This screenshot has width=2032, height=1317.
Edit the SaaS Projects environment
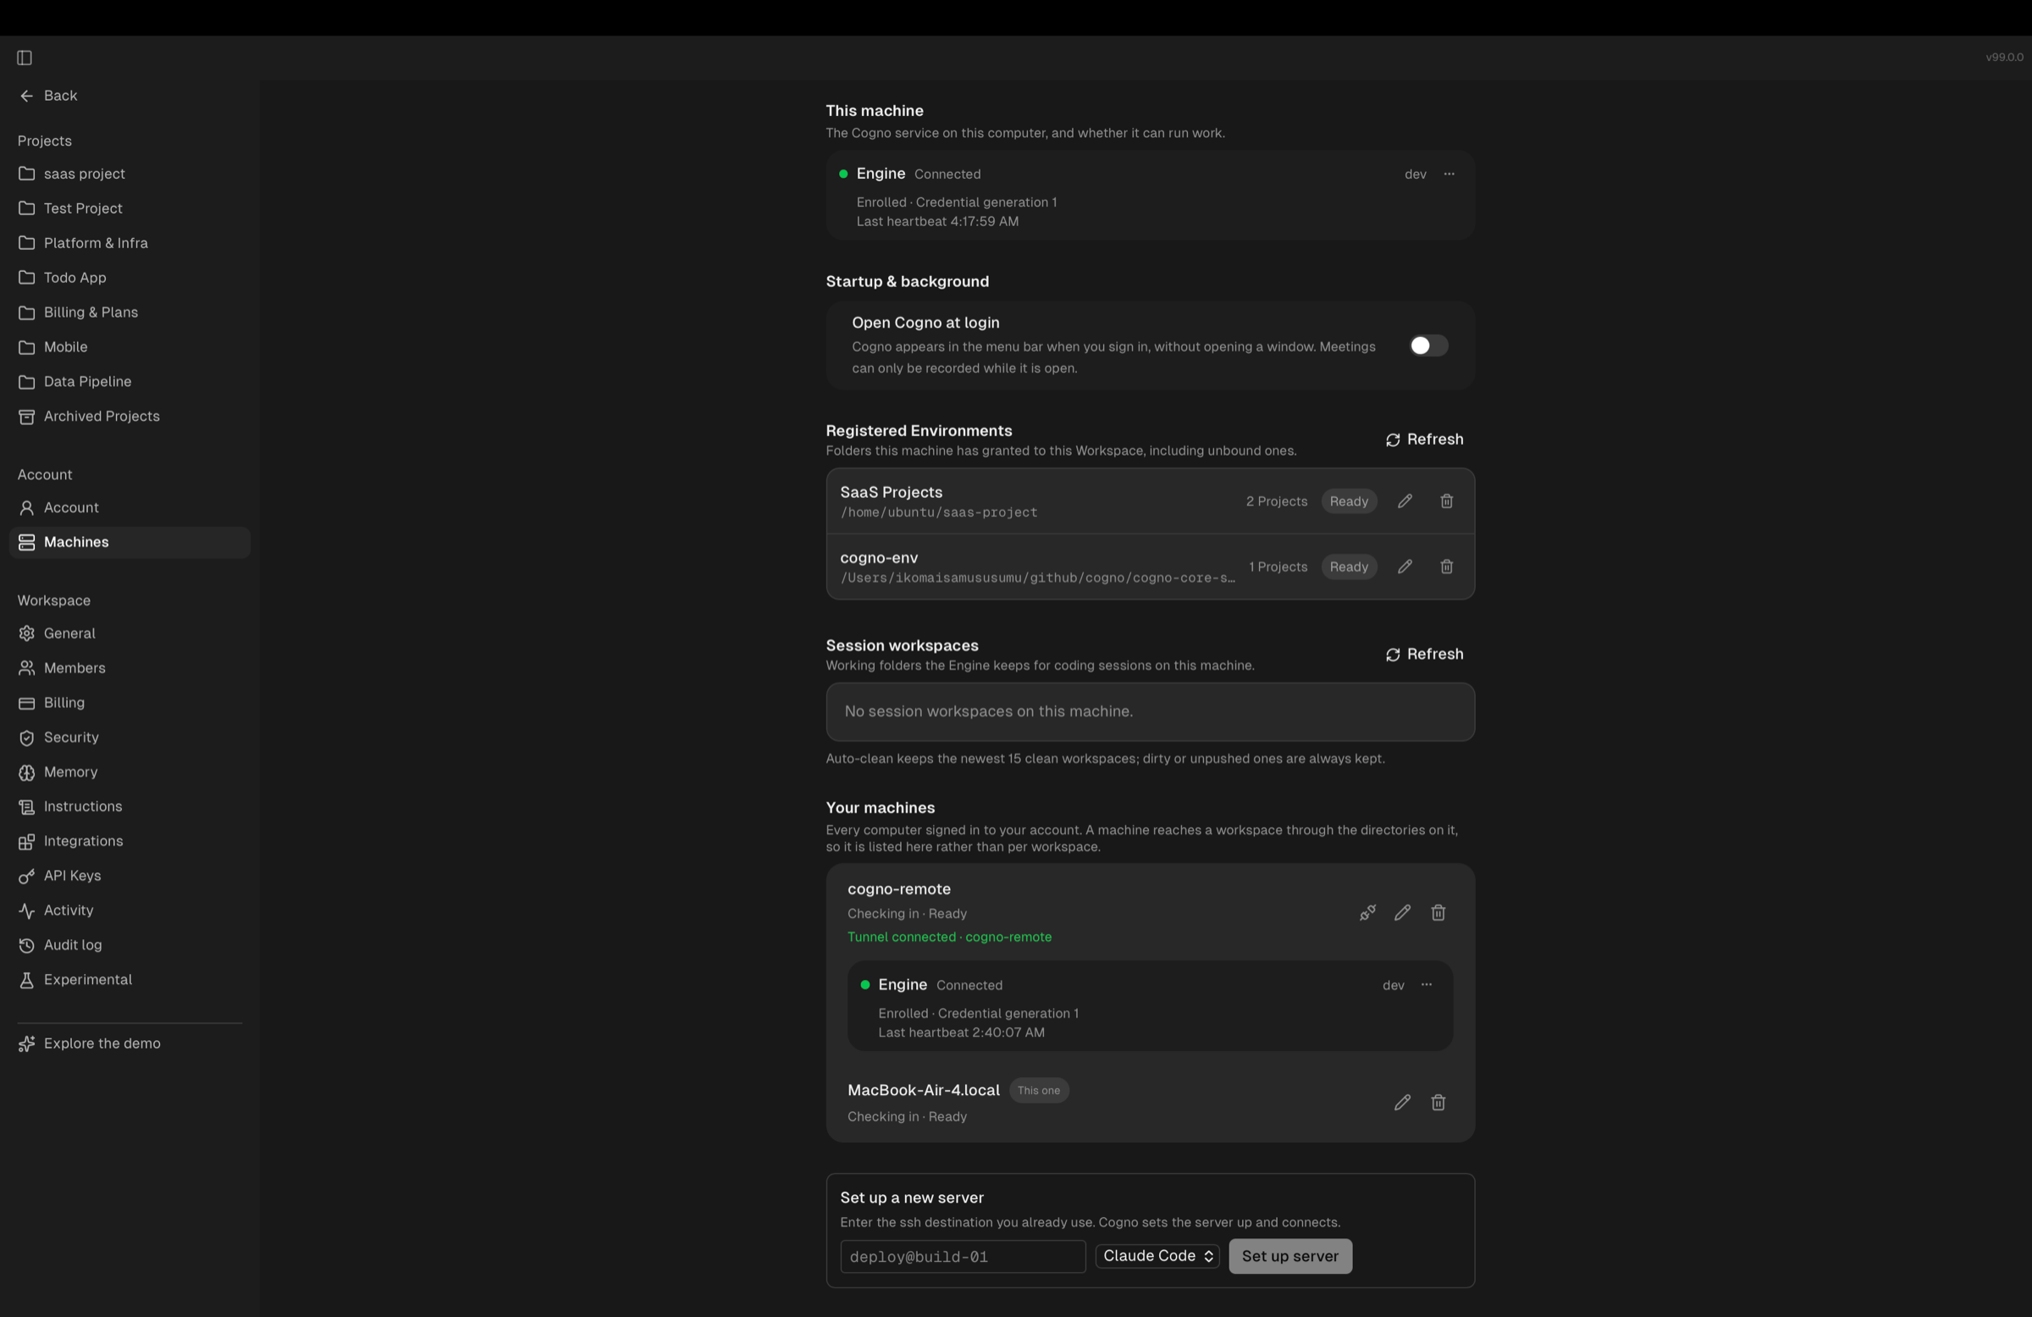(1405, 501)
